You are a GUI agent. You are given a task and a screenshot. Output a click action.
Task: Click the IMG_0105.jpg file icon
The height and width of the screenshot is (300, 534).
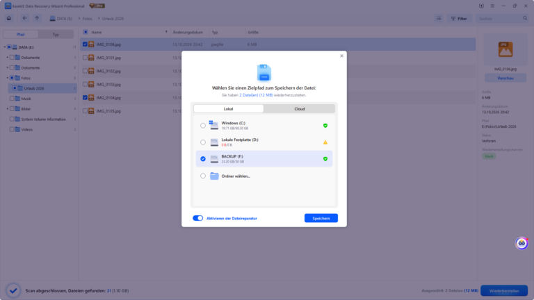tap(91, 111)
